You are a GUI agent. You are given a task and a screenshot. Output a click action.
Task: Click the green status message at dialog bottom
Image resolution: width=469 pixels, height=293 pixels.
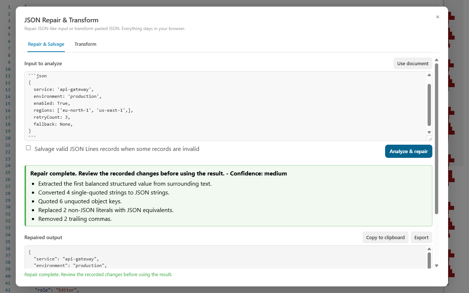pyautogui.click(x=98, y=274)
